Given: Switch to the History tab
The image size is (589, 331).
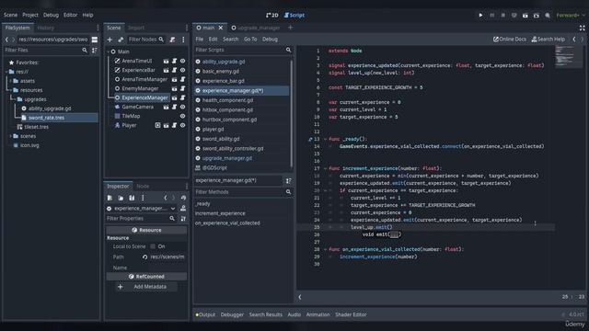Looking at the screenshot, I should click(46, 28).
